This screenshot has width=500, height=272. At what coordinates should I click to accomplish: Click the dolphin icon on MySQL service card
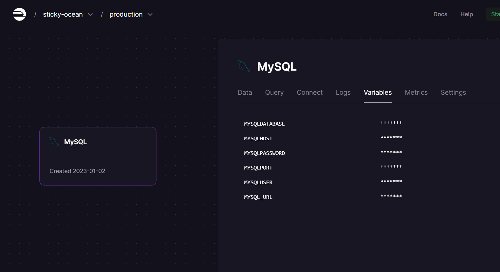coord(54,142)
